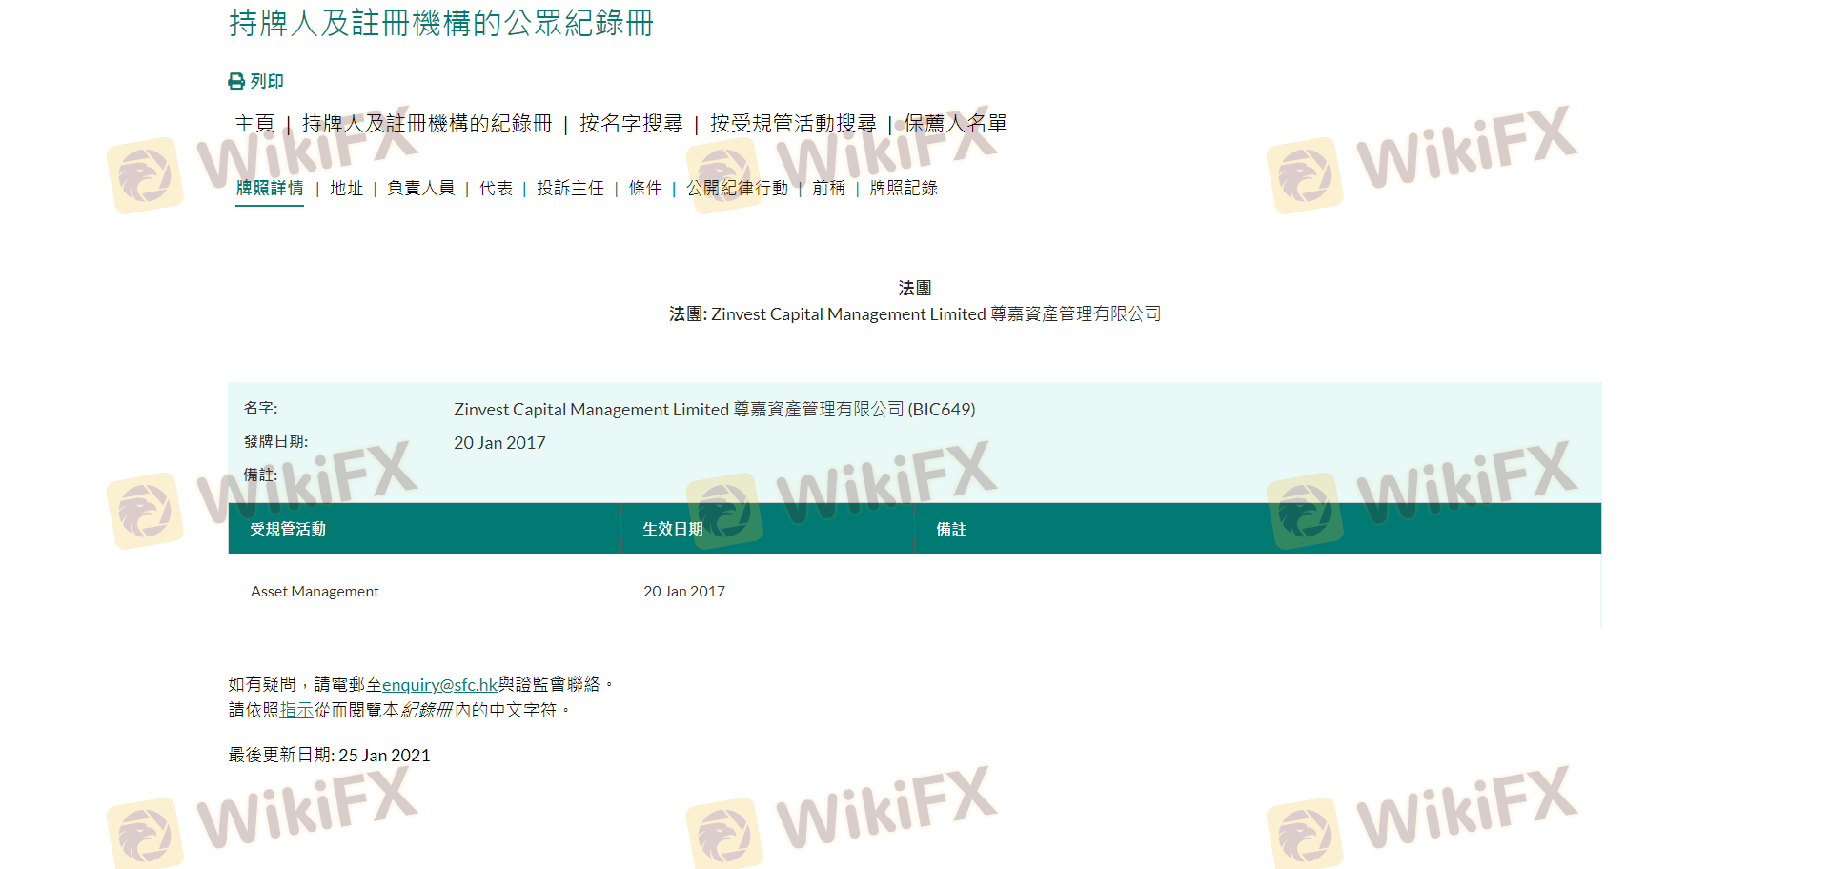The height and width of the screenshot is (869, 1830).
Task: Click the 受規管活動 column header
Action: (x=288, y=529)
